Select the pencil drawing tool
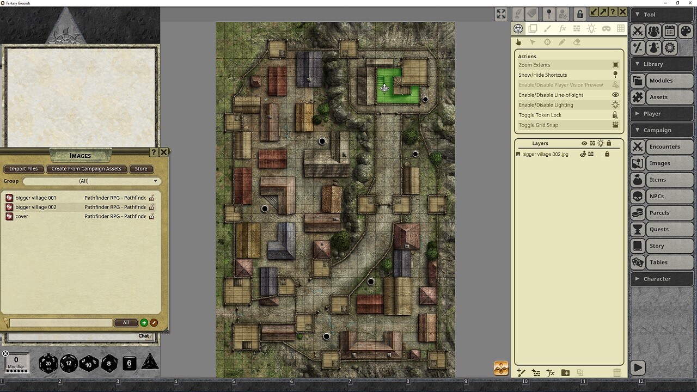The image size is (697, 392). pos(562,42)
